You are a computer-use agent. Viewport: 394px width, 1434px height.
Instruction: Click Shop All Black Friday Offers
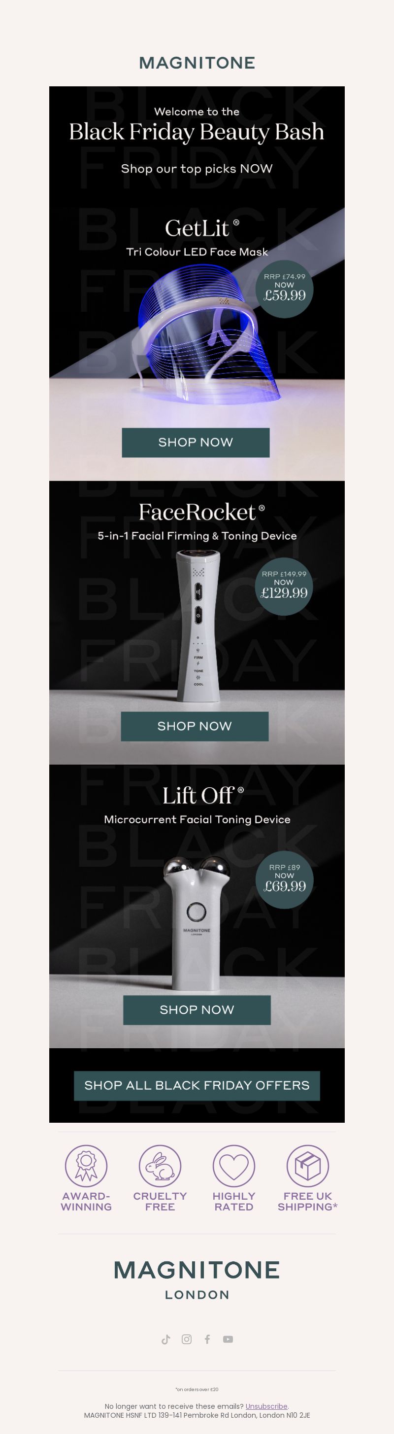(197, 1086)
